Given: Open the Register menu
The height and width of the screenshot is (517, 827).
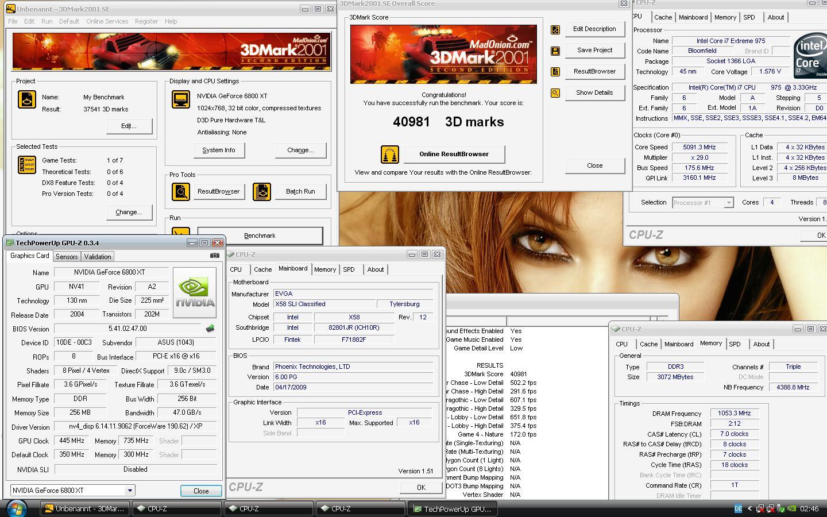Looking at the screenshot, I should click(146, 21).
